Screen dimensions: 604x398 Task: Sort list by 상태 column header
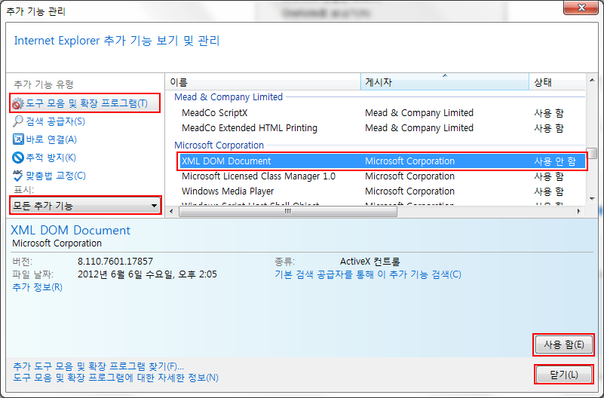557,82
